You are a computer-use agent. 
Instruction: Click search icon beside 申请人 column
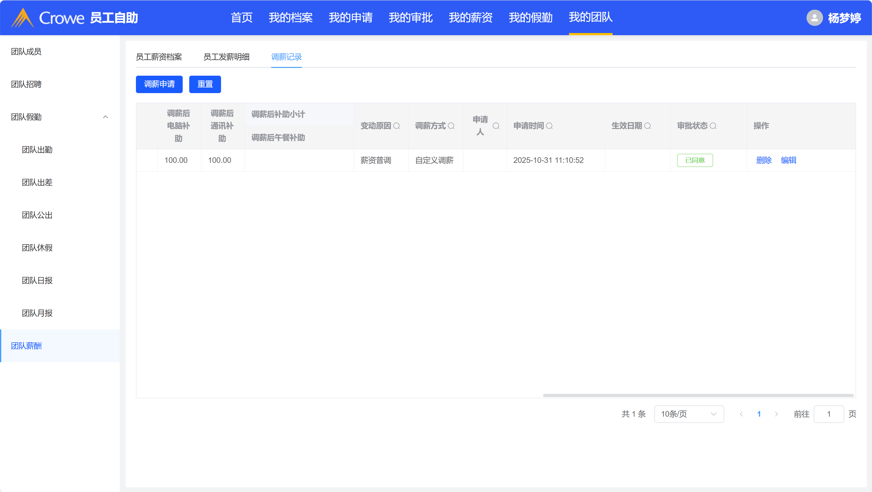click(x=496, y=126)
